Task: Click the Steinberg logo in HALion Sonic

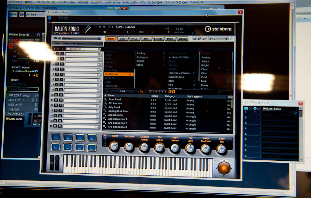Action: click(x=218, y=29)
